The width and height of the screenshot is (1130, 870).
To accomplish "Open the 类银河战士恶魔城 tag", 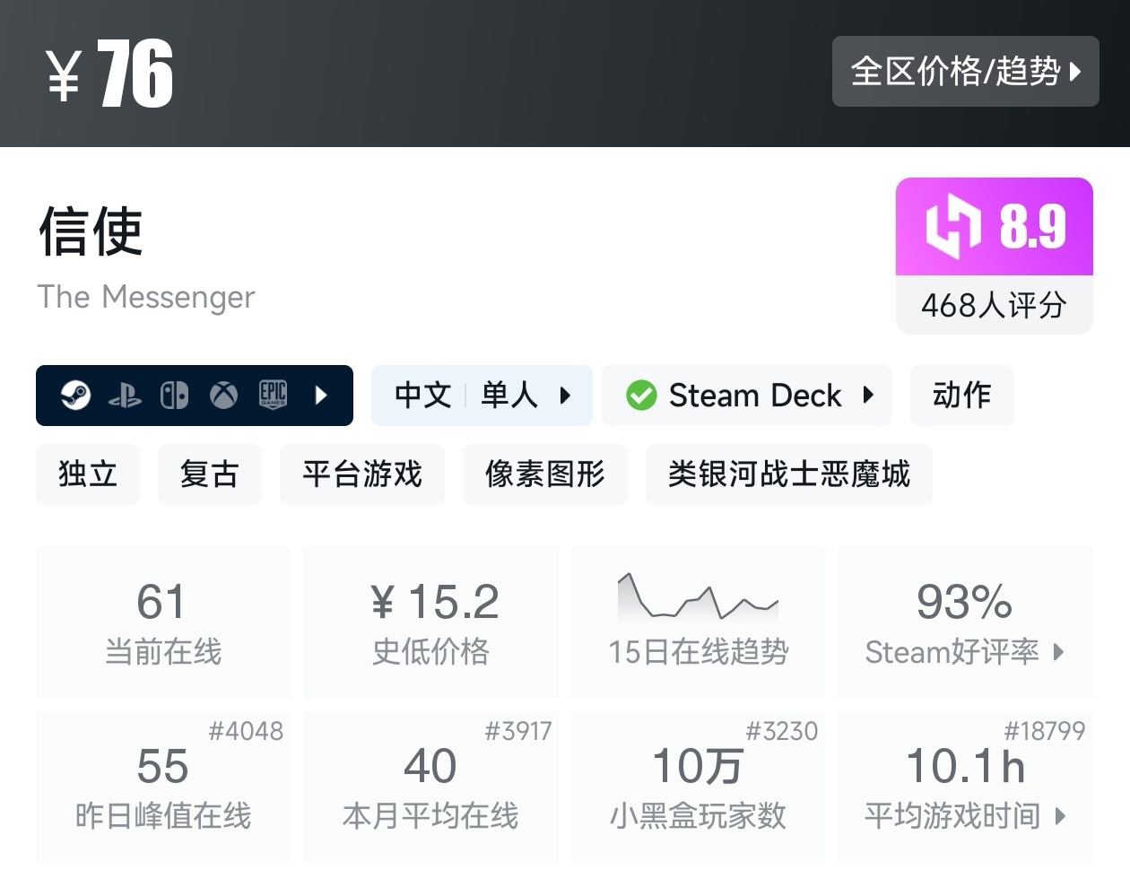I will pyautogui.click(x=788, y=474).
